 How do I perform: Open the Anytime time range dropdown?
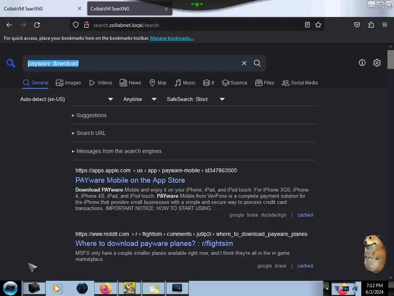140,99
